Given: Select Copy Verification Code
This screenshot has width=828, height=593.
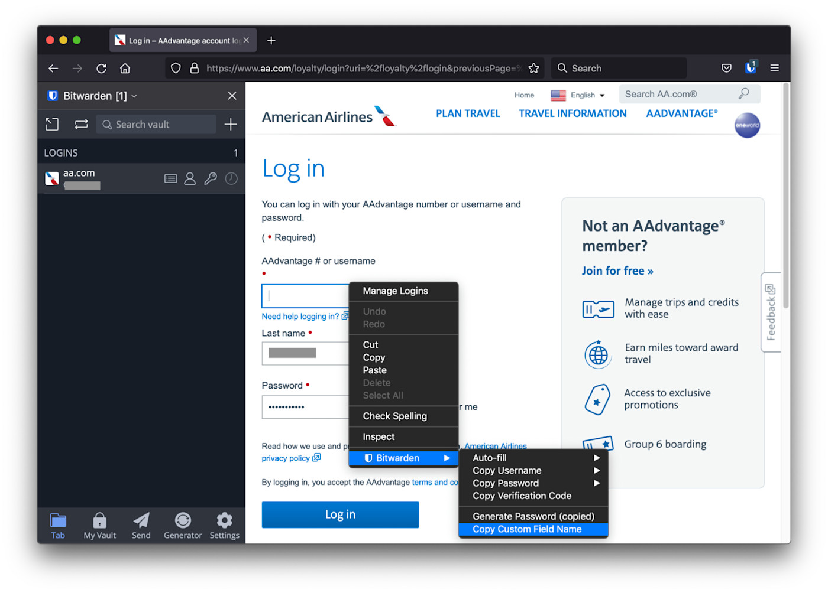Looking at the screenshot, I should tap(522, 496).
